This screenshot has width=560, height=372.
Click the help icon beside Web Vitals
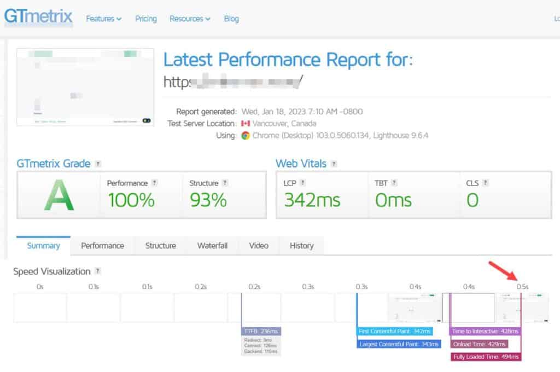click(x=334, y=164)
